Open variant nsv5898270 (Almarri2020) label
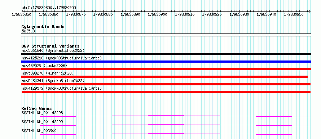 point(48,73)
